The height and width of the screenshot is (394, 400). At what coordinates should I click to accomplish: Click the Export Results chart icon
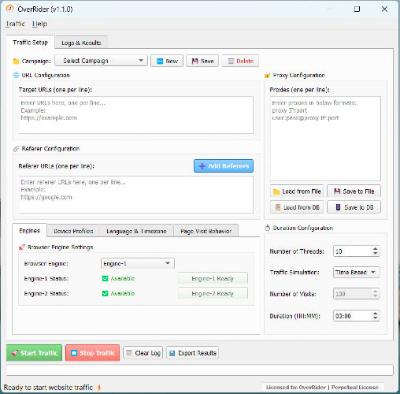(x=172, y=353)
